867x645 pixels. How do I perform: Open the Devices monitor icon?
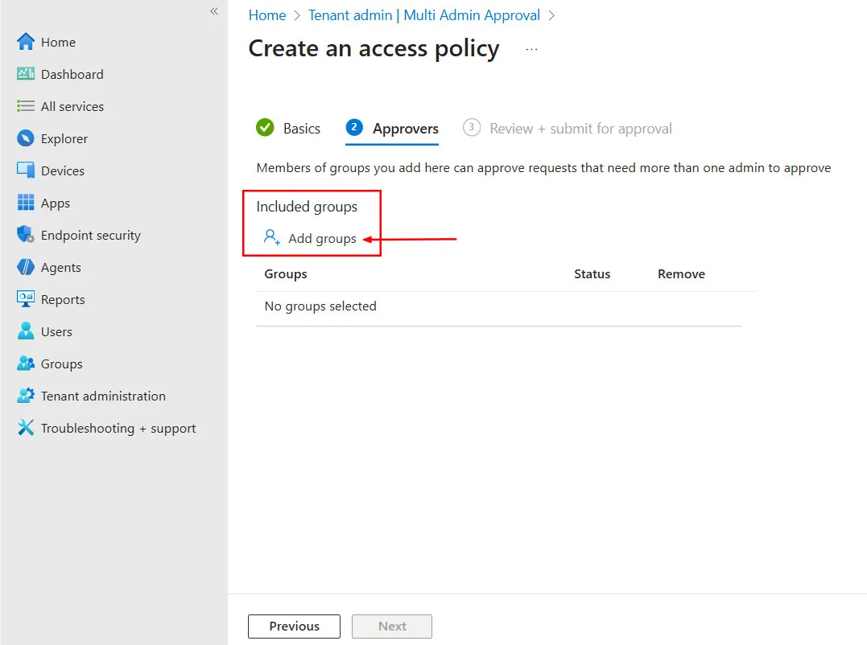point(26,170)
